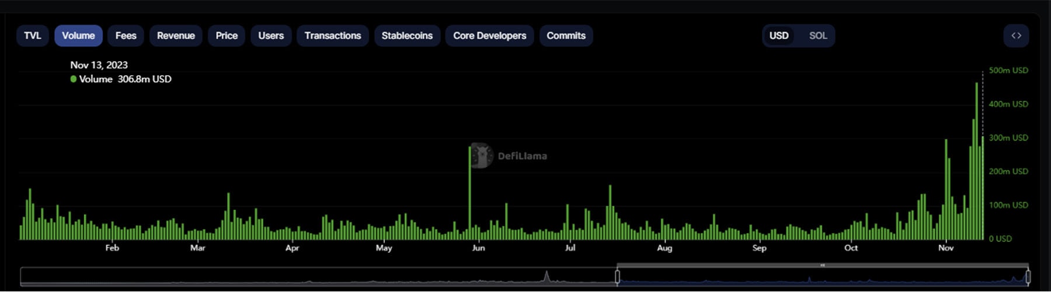
Task: Show Revenue data on chart
Action: [176, 36]
